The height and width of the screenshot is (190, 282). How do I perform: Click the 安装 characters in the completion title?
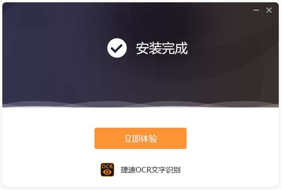pyautogui.click(x=149, y=48)
